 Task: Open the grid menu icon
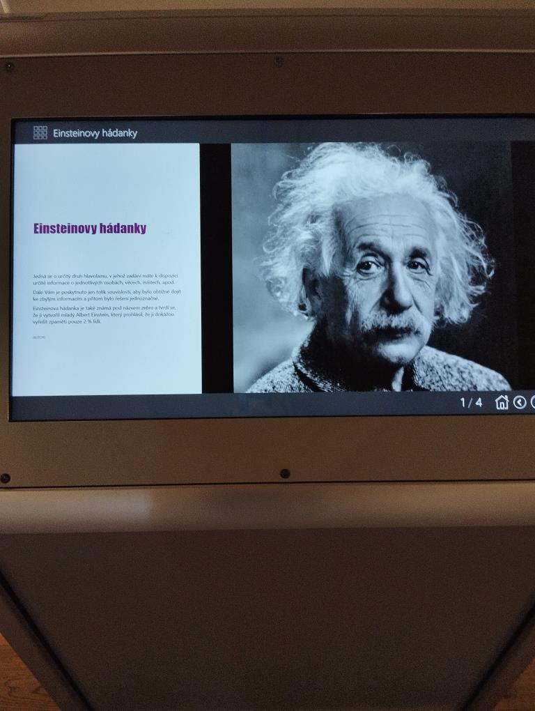point(40,132)
